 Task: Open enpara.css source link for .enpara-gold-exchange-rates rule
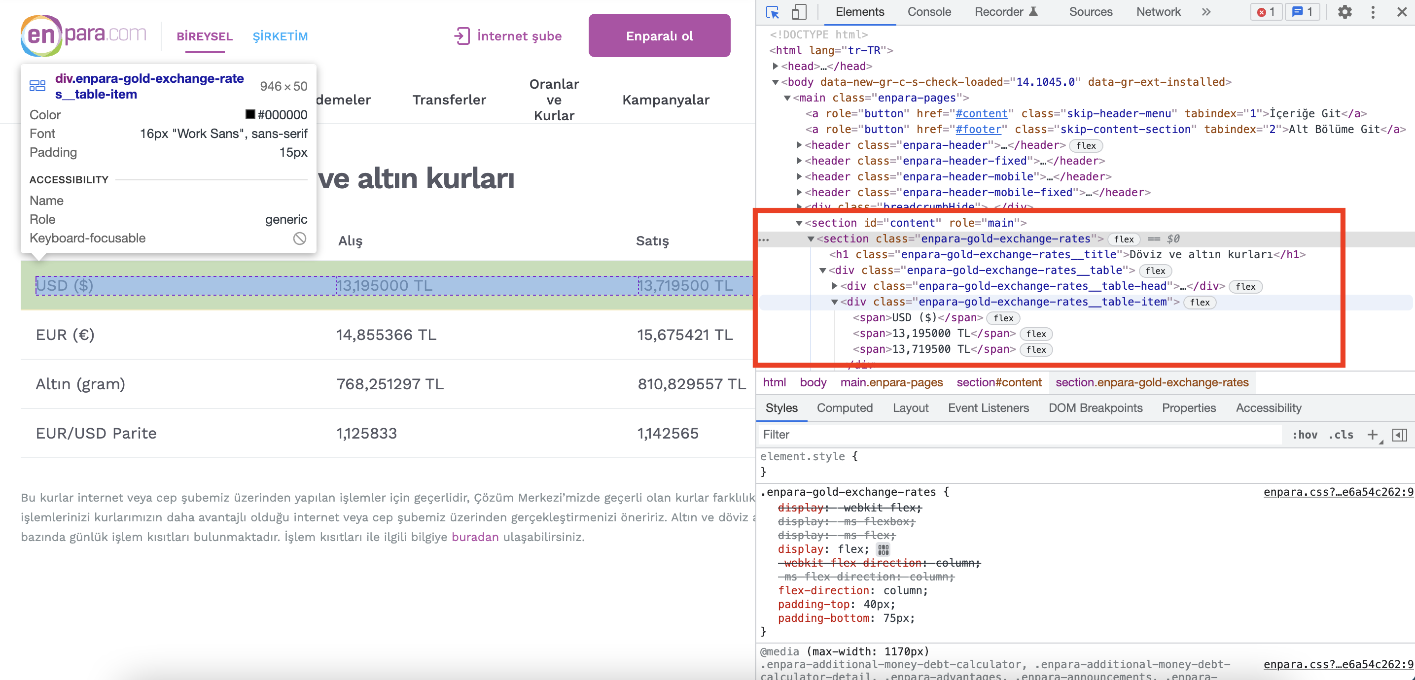point(1338,492)
